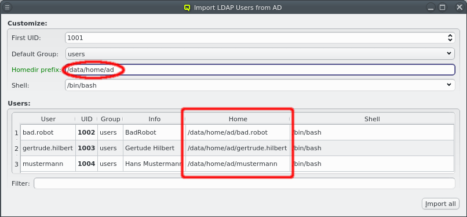
Task: Expand the Shell combo box
Action: [x=260, y=85]
